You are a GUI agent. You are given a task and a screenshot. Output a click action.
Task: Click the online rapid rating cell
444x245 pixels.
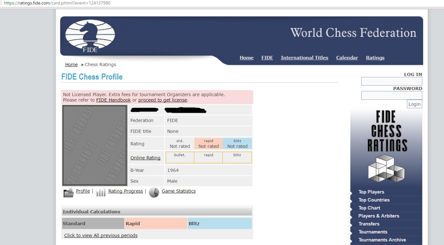pyautogui.click(x=208, y=157)
